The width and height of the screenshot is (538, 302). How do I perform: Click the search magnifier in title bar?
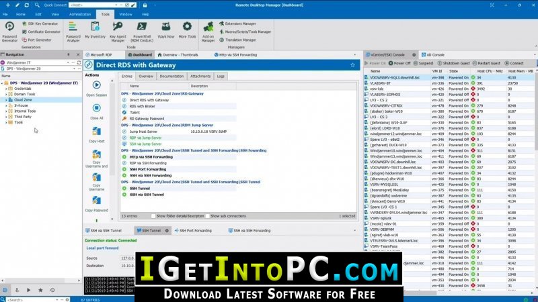point(37,5)
